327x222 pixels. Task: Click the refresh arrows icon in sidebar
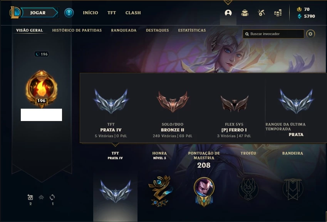click(x=52, y=197)
